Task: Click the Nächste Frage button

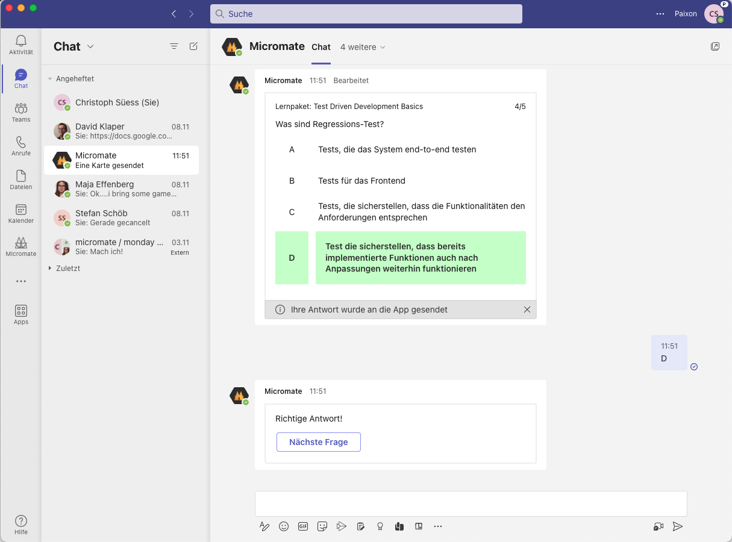Action: 319,442
